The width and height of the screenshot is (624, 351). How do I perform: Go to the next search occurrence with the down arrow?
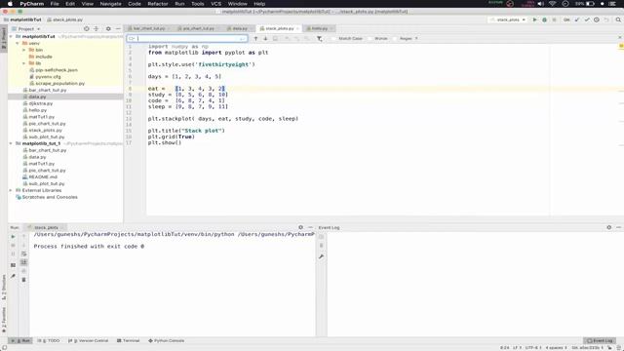tap(265, 39)
